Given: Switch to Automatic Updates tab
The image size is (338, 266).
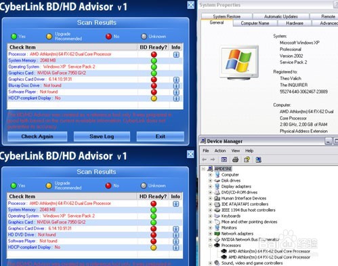Looking at the screenshot, I should coord(281,16).
